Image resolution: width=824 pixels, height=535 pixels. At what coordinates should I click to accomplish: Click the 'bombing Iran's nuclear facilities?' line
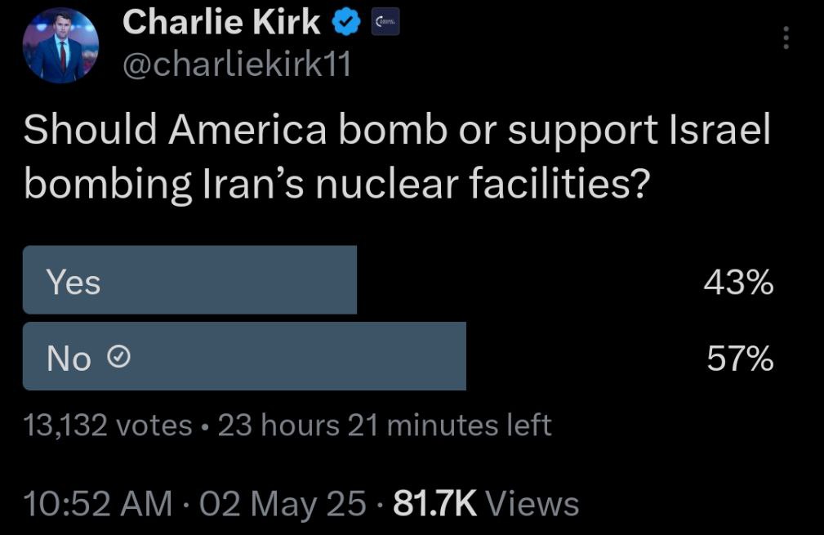336,184
